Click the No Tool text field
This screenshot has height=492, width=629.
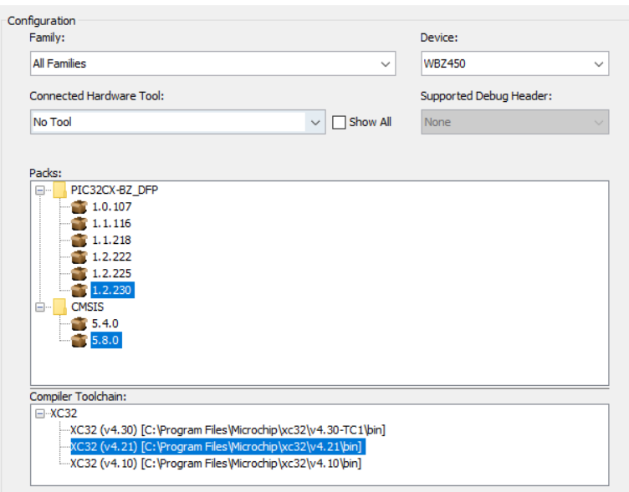[x=168, y=122]
